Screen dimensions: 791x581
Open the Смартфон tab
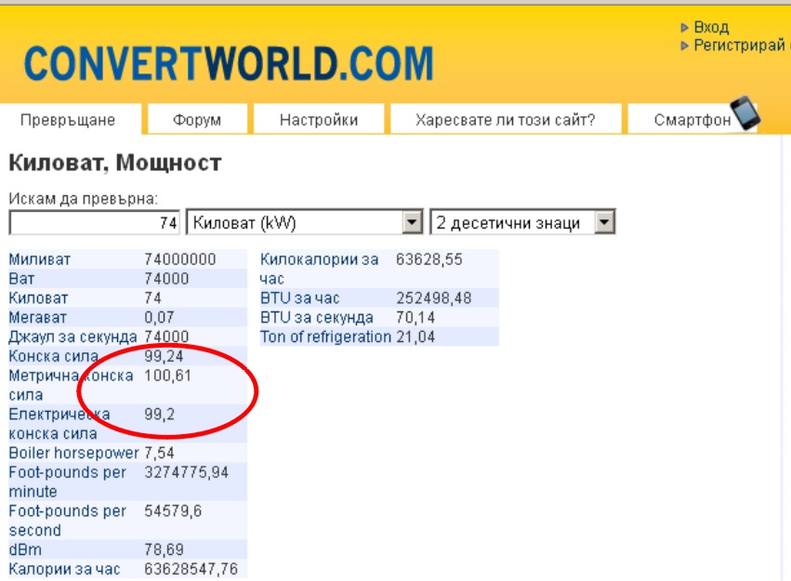[x=692, y=120]
